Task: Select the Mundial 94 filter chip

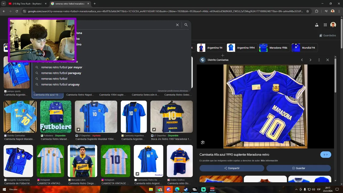Action: click(304, 48)
